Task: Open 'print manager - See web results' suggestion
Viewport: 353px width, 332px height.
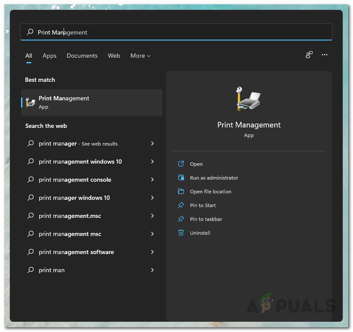Action: point(92,143)
